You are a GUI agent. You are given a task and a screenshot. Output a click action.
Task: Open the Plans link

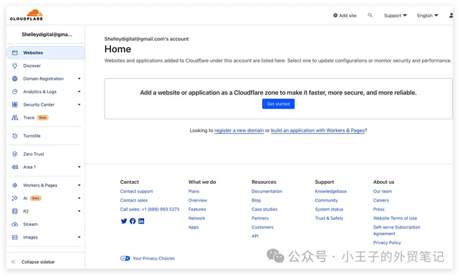pos(194,191)
